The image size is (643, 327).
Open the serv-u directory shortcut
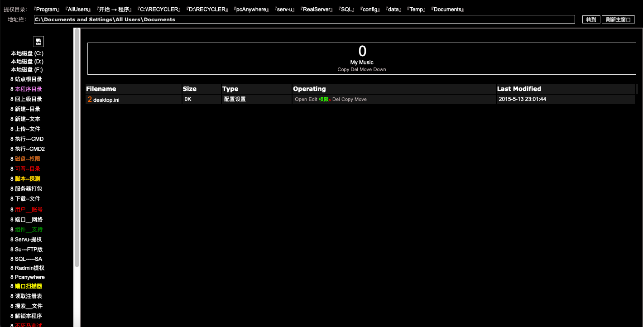(x=285, y=10)
